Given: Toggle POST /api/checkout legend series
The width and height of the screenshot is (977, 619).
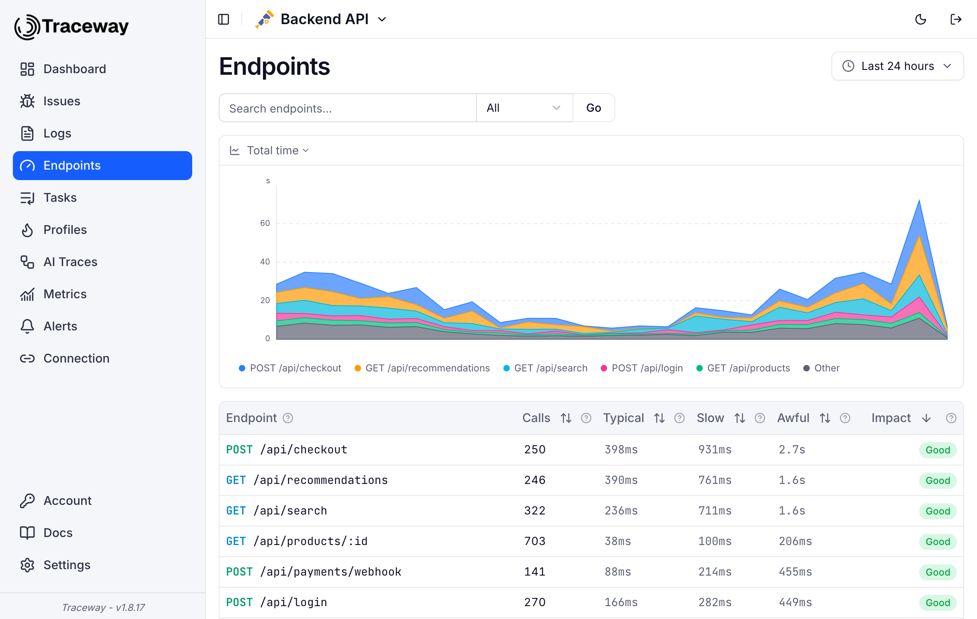Looking at the screenshot, I should click(x=290, y=368).
